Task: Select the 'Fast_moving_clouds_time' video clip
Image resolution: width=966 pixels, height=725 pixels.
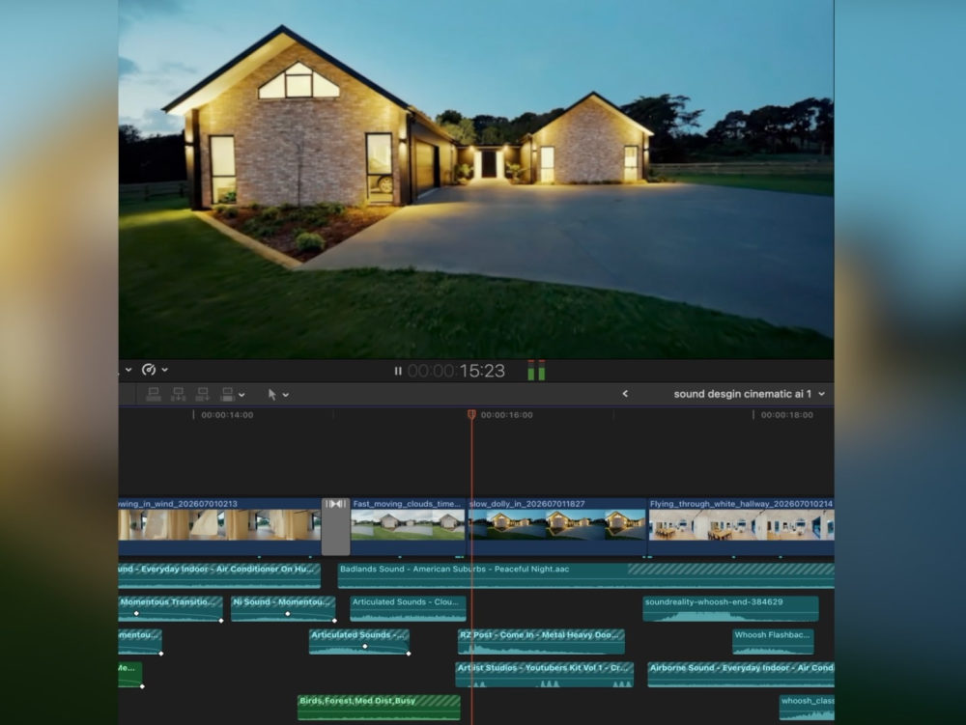Action: [408, 526]
